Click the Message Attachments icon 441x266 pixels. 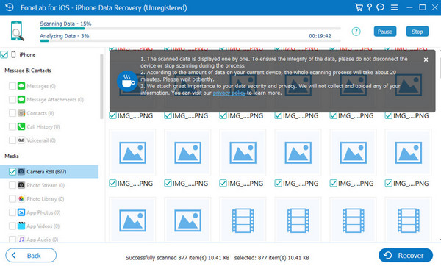21,99
